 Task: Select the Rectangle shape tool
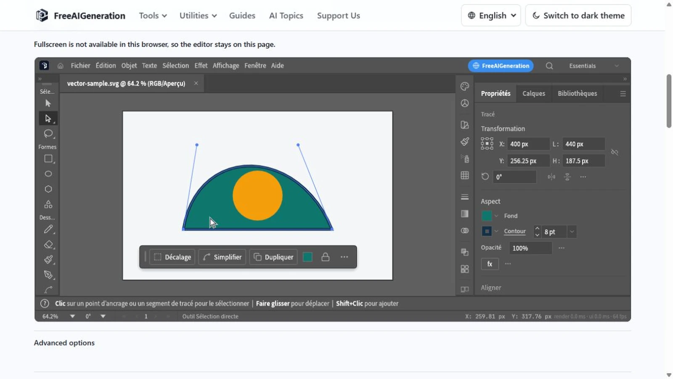point(48,159)
